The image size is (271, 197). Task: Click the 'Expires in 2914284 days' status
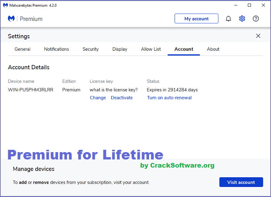click(x=172, y=90)
